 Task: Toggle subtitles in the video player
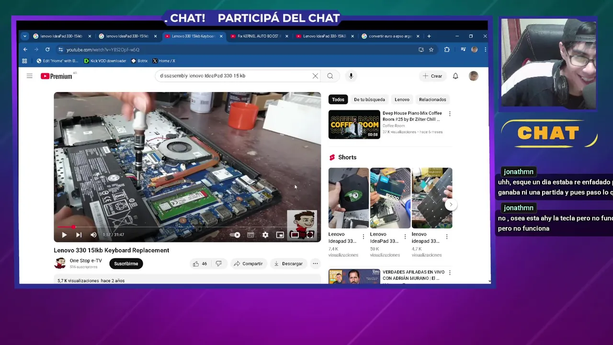pyautogui.click(x=250, y=235)
